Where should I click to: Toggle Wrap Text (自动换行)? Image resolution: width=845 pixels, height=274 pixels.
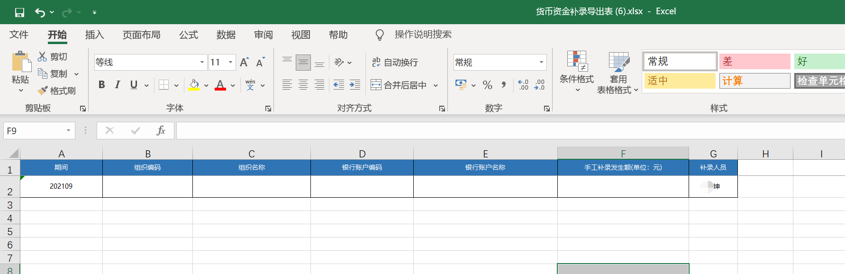[x=395, y=62]
